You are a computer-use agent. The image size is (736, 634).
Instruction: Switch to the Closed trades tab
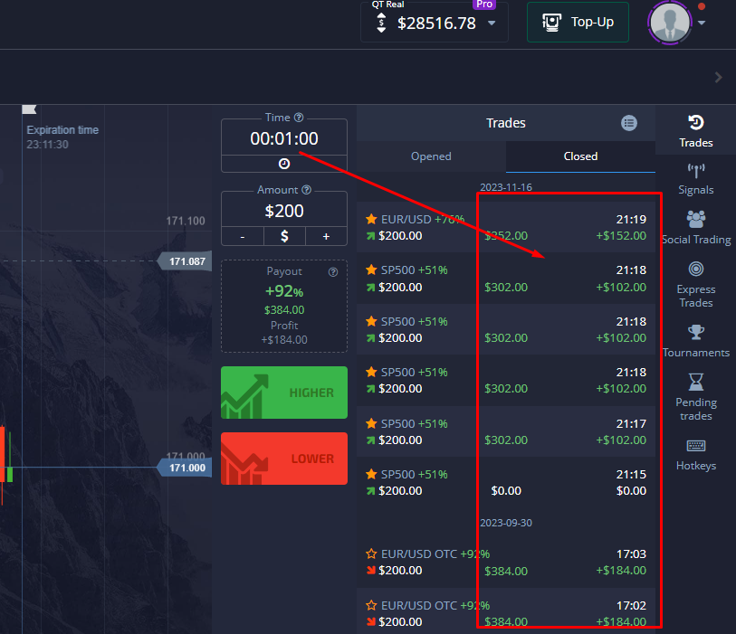coord(579,156)
